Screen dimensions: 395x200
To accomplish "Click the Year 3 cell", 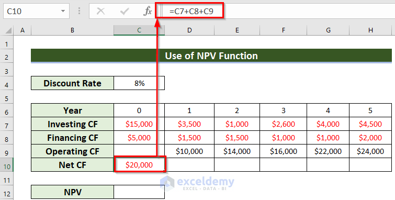I will point(284,110).
